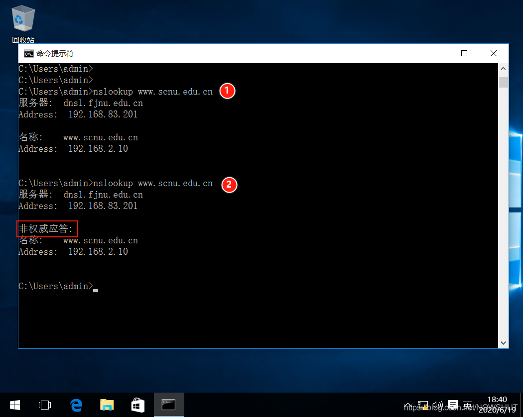Click the Command Prompt title bar icon
523x417 pixels.
(x=28, y=53)
